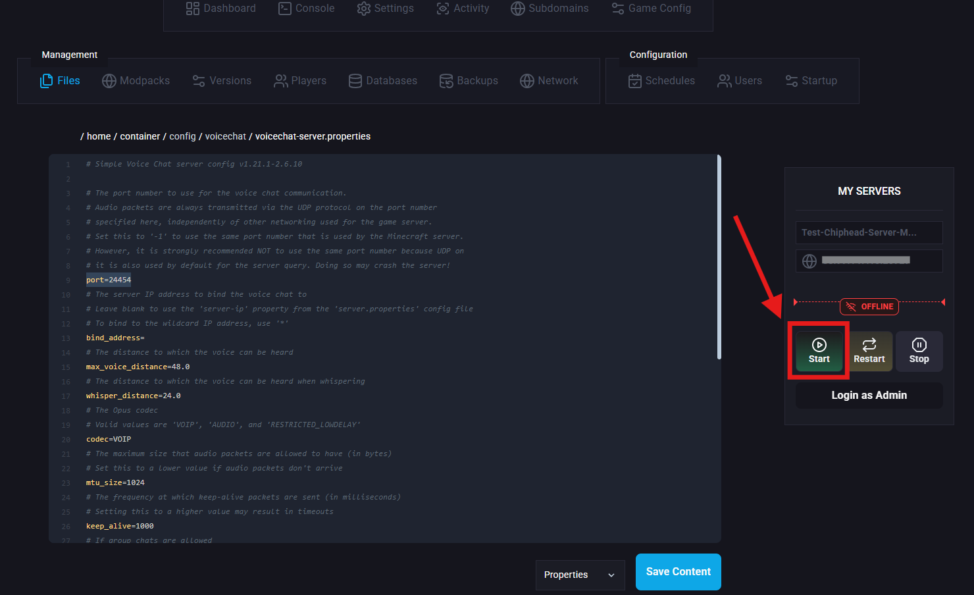Screen dimensions: 974x595
Task: Click the OFFLINE status badge
Action: [x=869, y=307]
